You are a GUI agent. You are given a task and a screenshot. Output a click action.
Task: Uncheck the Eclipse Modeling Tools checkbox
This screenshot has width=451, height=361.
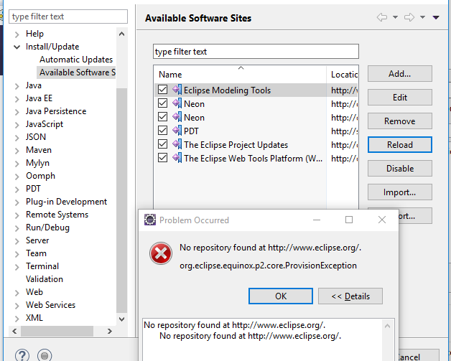pyautogui.click(x=162, y=90)
